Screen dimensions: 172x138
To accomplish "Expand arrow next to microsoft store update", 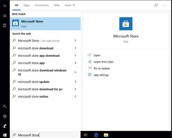I will [x=75, y=82].
